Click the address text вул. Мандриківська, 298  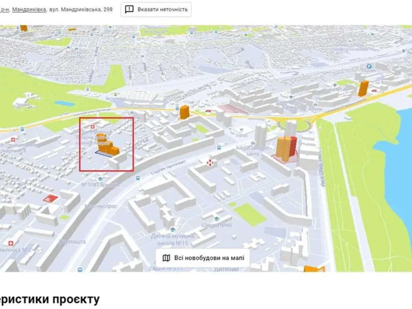(x=81, y=9)
